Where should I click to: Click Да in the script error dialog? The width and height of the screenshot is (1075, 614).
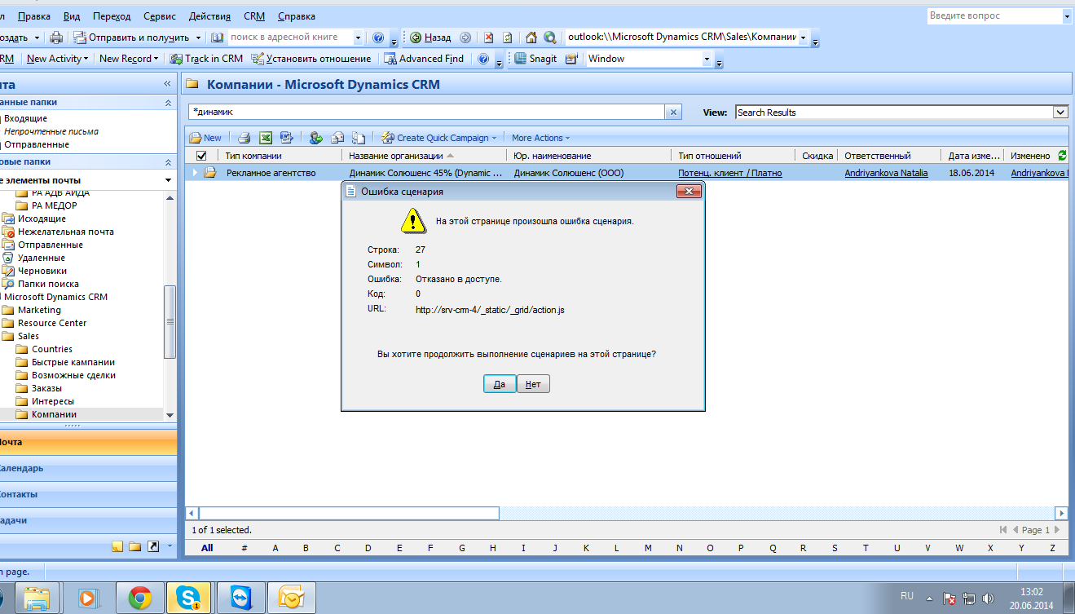[500, 384]
